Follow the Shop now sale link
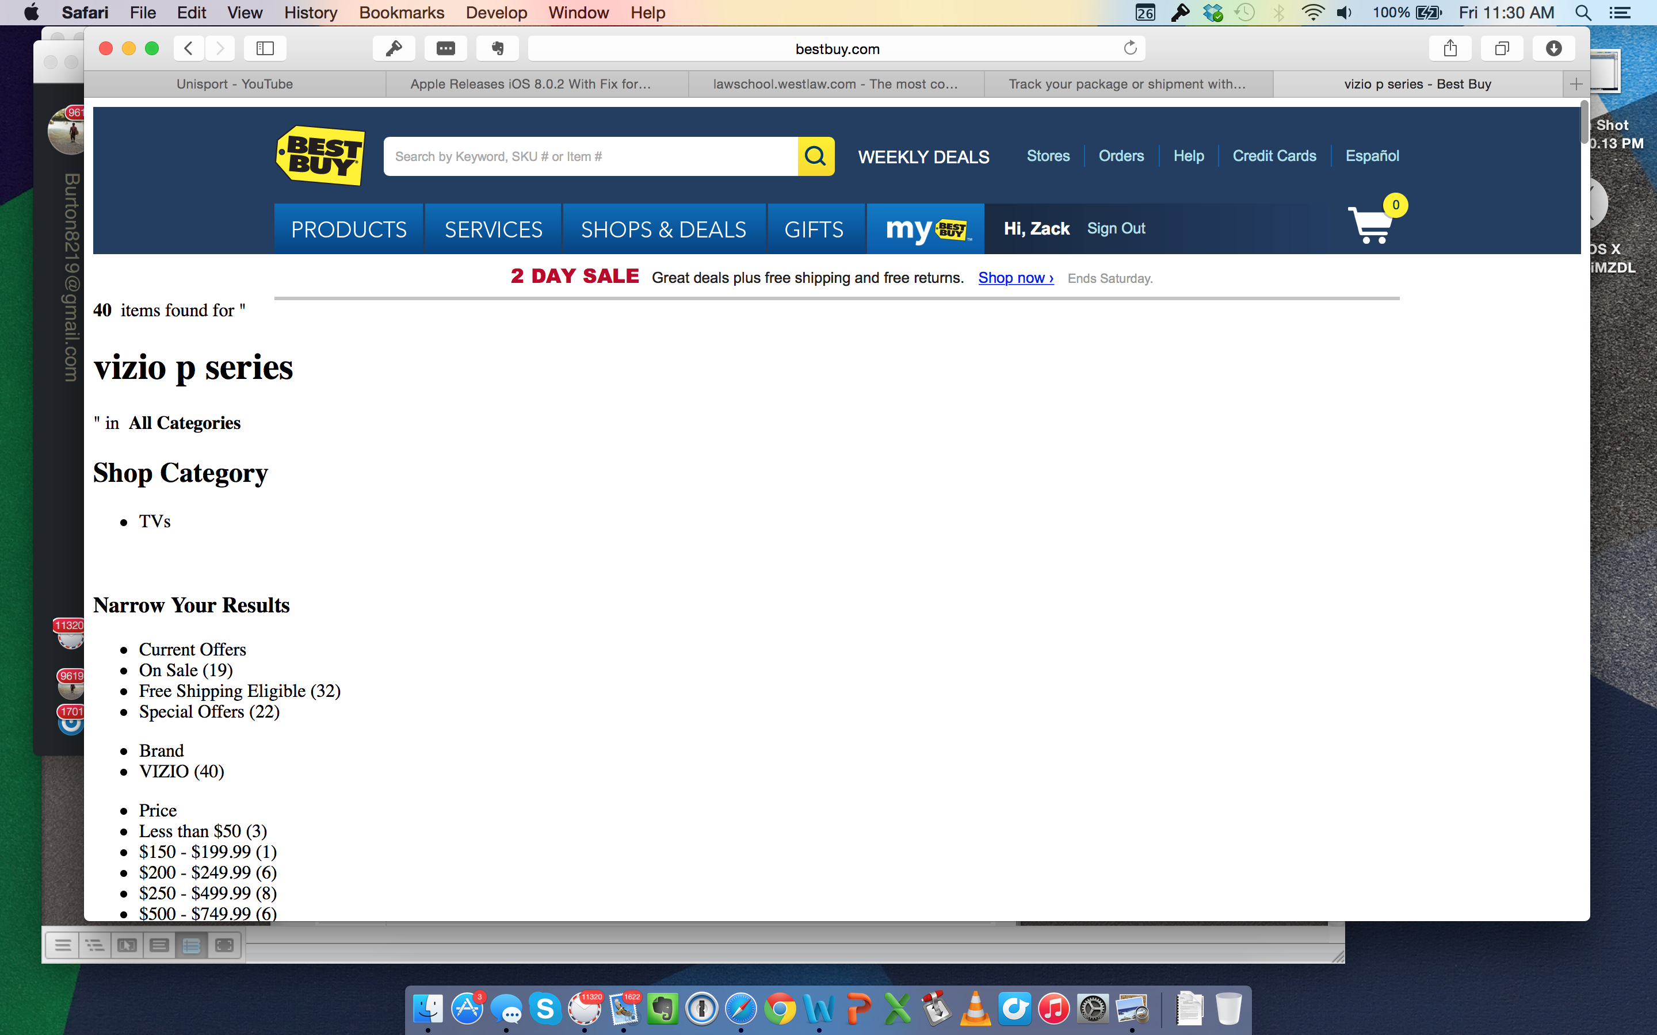 tap(1015, 278)
